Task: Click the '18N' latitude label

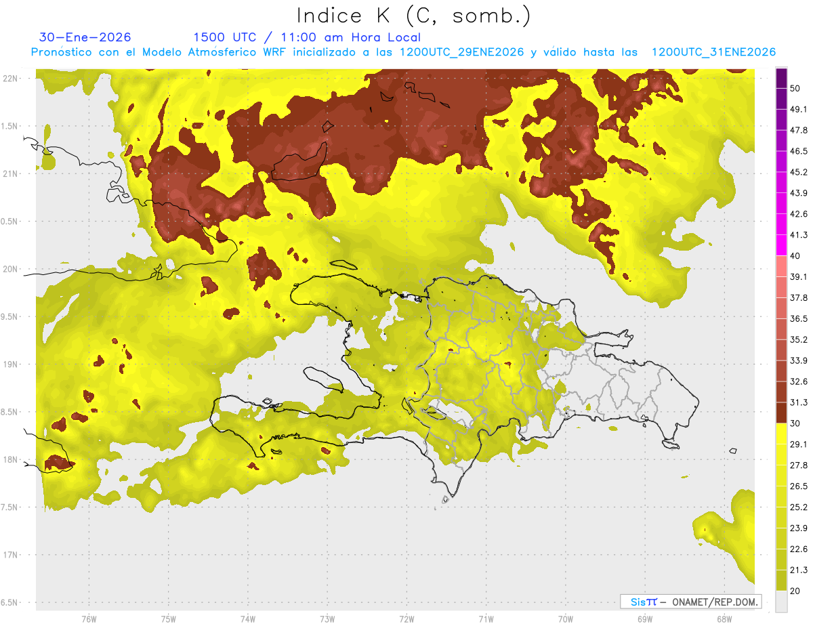Action: pyautogui.click(x=10, y=459)
